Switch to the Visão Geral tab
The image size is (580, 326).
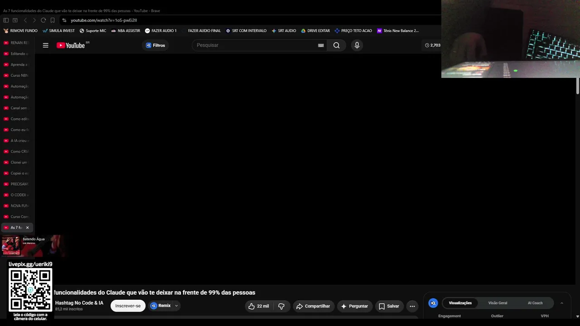pos(498,303)
